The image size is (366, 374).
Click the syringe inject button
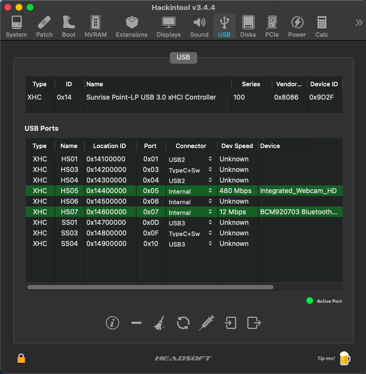(x=207, y=323)
